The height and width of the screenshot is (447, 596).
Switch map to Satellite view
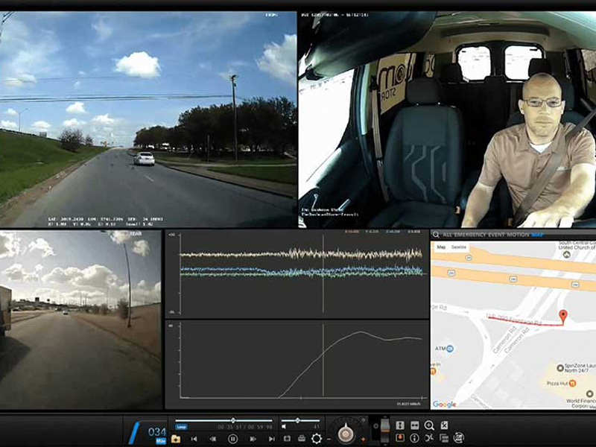460,247
